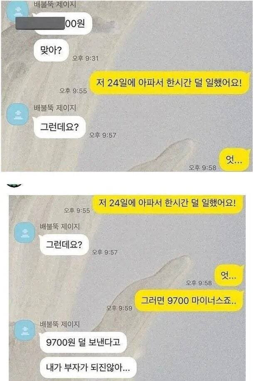Select the 9700원 덜 보낸다고 bubble
The image size is (254, 381).
coord(83,342)
